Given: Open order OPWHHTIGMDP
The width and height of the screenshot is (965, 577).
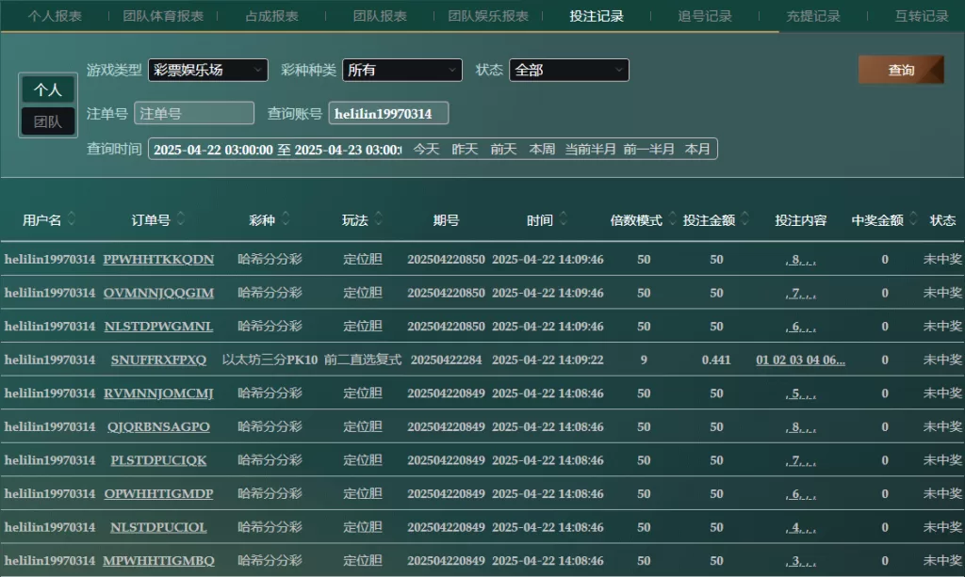Looking at the screenshot, I should pyautogui.click(x=158, y=494).
